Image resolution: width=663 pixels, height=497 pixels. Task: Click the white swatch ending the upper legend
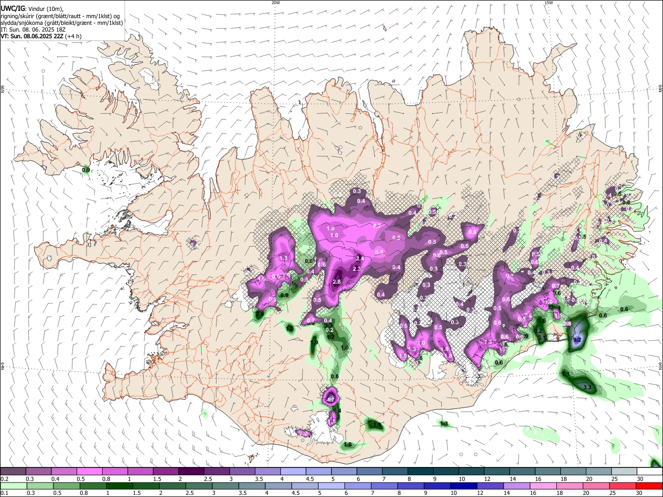[650, 472]
